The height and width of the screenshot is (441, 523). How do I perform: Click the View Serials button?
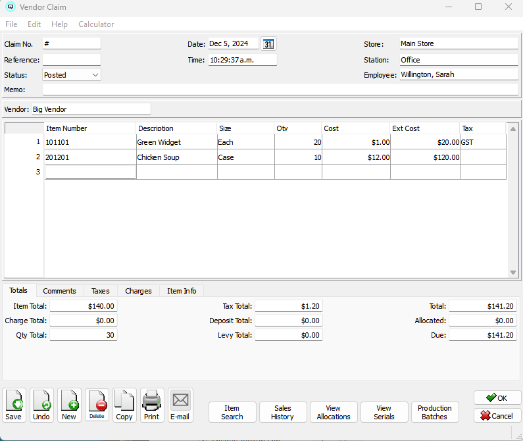point(384,412)
